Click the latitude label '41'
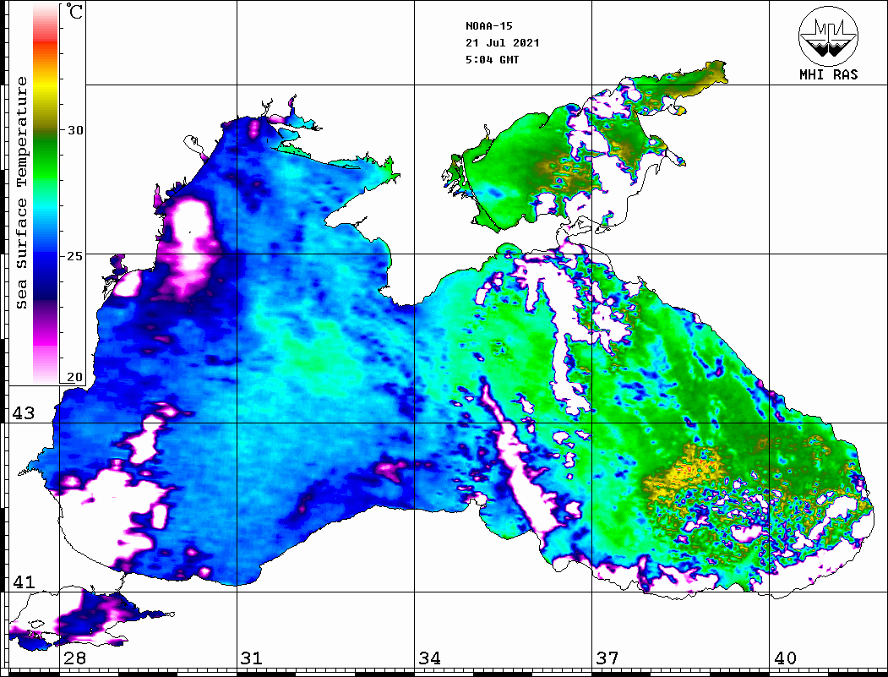Image resolution: width=888 pixels, height=677 pixels. pos(23,581)
